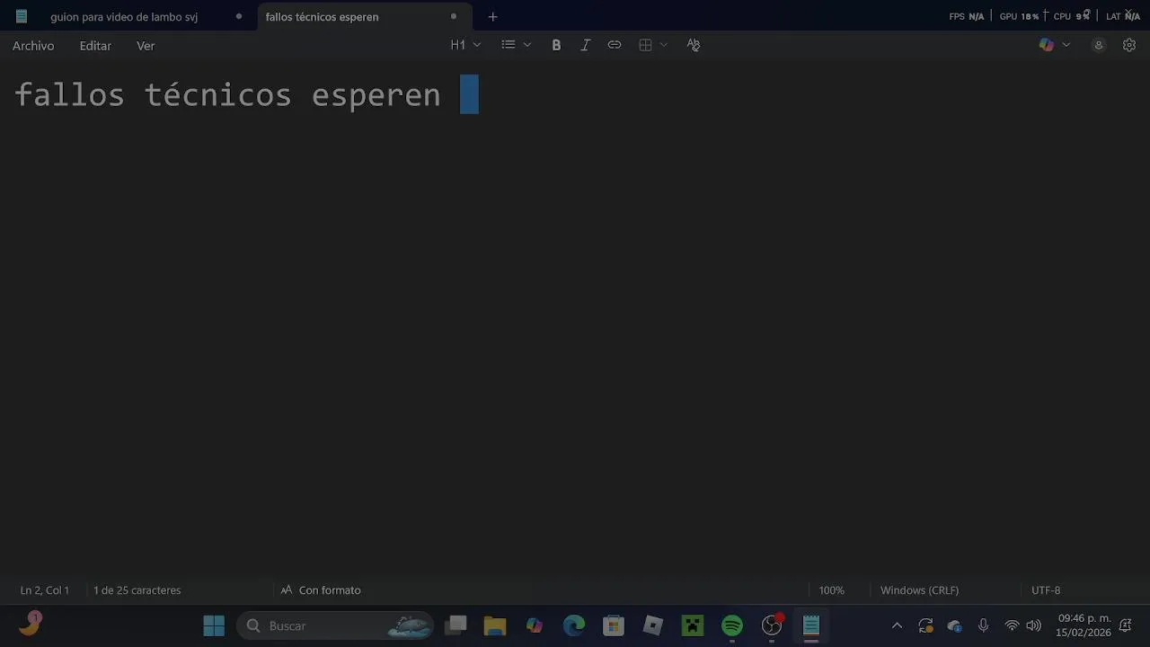
Task: Close the guion para video tab via its dot
Action: click(239, 16)
